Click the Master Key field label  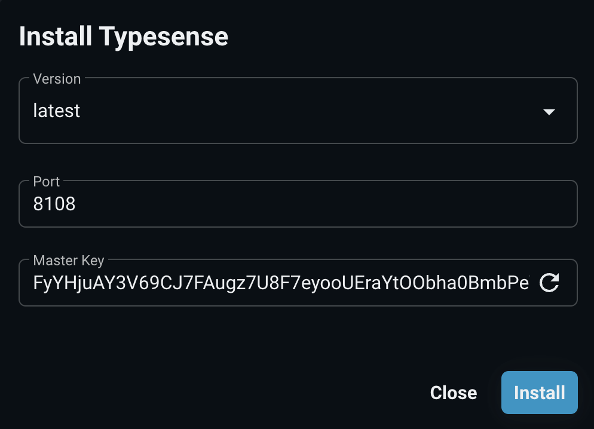click(x=69, y=261)
